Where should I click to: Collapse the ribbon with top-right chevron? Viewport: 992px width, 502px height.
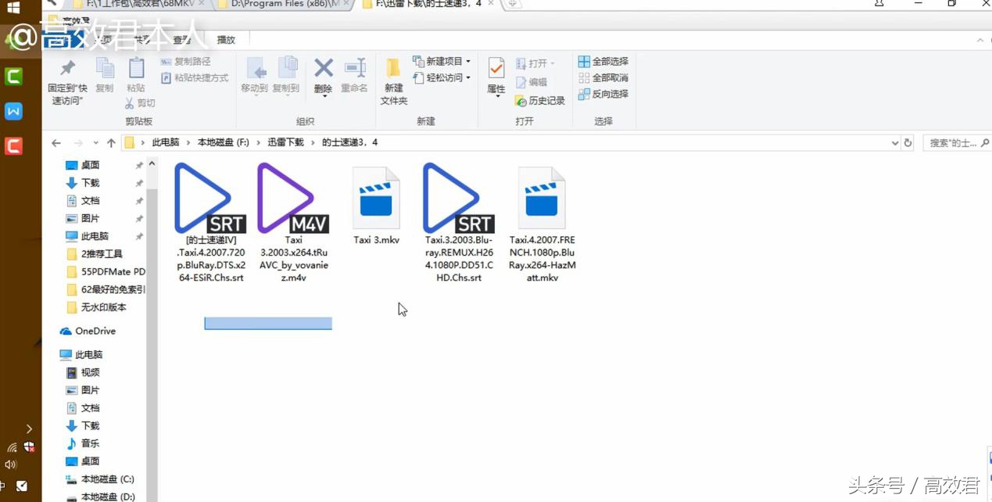(980, 40)
